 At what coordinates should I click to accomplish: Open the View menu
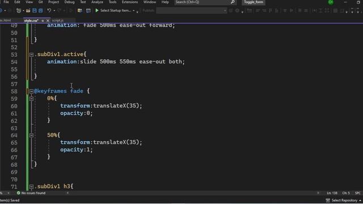[x=29, y=2]
